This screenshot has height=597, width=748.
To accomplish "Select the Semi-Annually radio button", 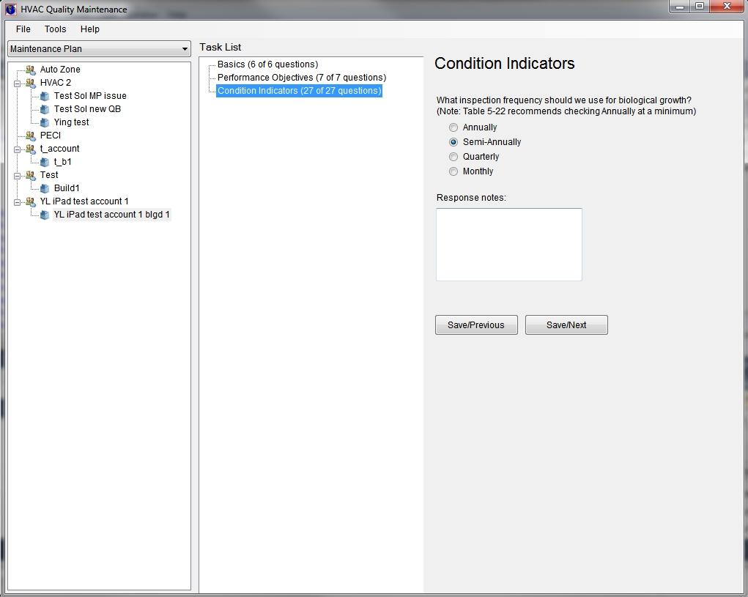I will coord(453,142).
